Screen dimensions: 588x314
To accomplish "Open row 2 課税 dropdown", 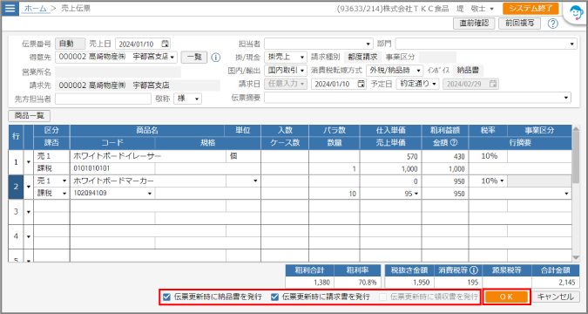I will [64, 194].
